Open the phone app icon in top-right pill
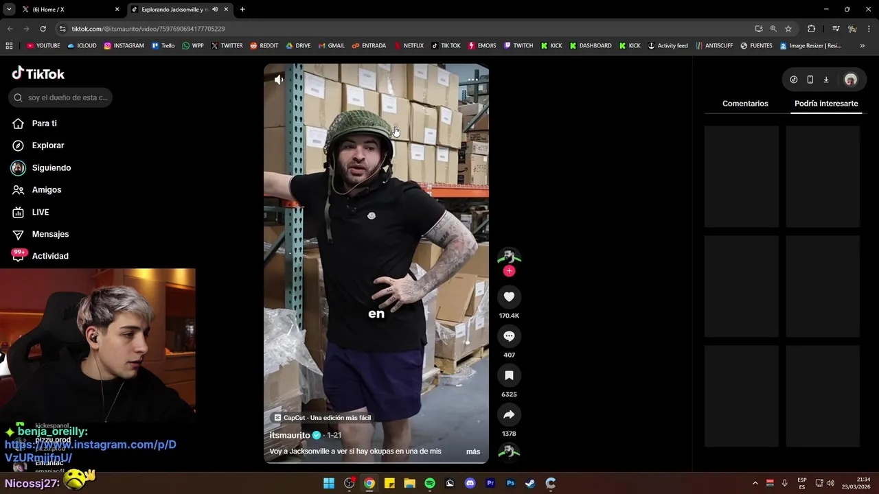Image resolution: width=879 pixels, height=494 pixels. pos(810,80)
